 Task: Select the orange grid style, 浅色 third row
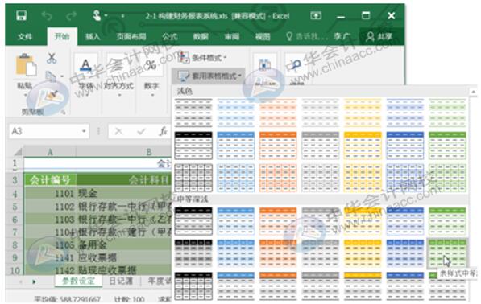coord(278,179)
